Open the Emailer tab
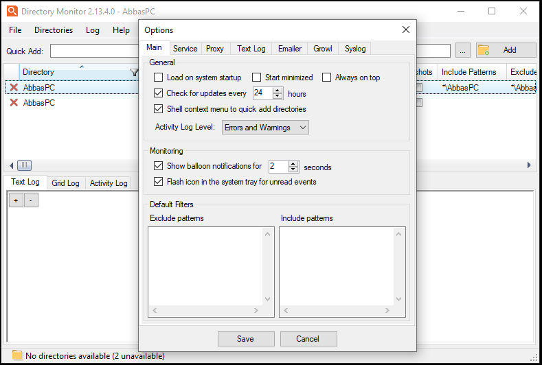 (290, 49)
